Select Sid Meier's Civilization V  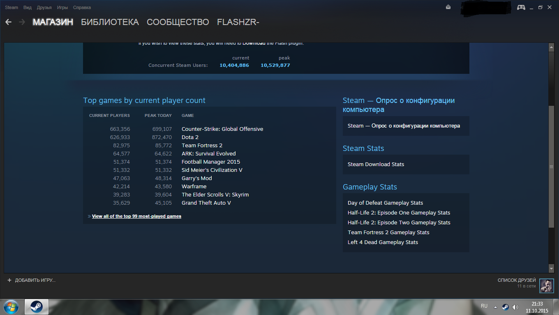coord(212,170)
